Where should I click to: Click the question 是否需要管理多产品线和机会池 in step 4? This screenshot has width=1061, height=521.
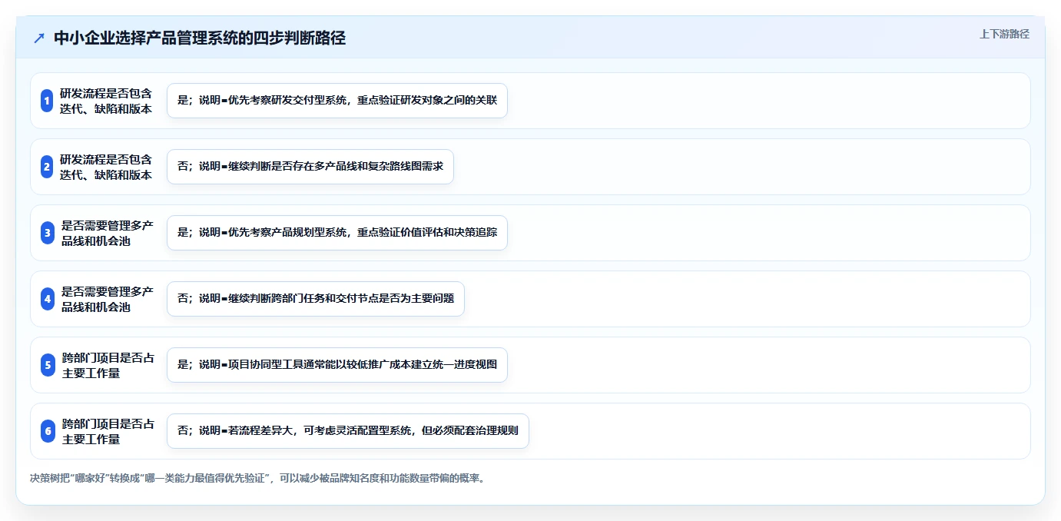click(108, 299)
